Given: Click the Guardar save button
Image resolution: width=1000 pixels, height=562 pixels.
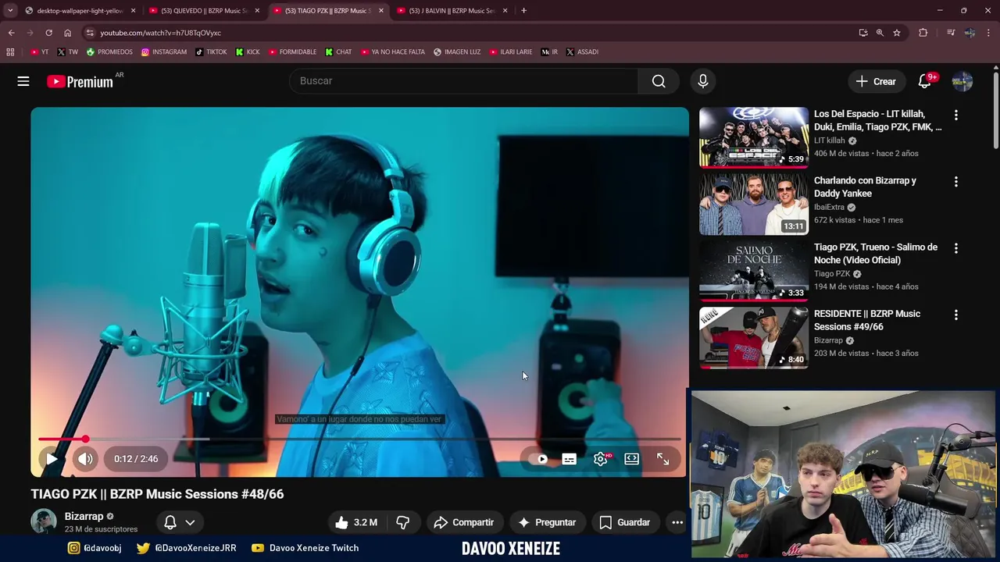Looking at the screenshot, I should (625, 522).
